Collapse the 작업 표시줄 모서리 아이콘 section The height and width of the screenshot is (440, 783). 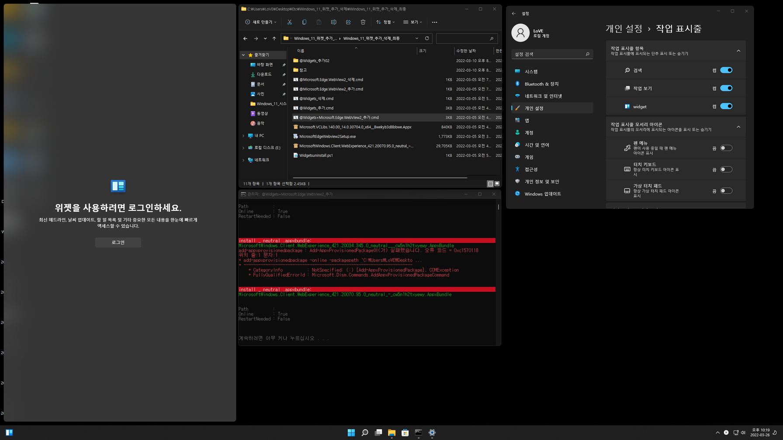click(738, 127)
